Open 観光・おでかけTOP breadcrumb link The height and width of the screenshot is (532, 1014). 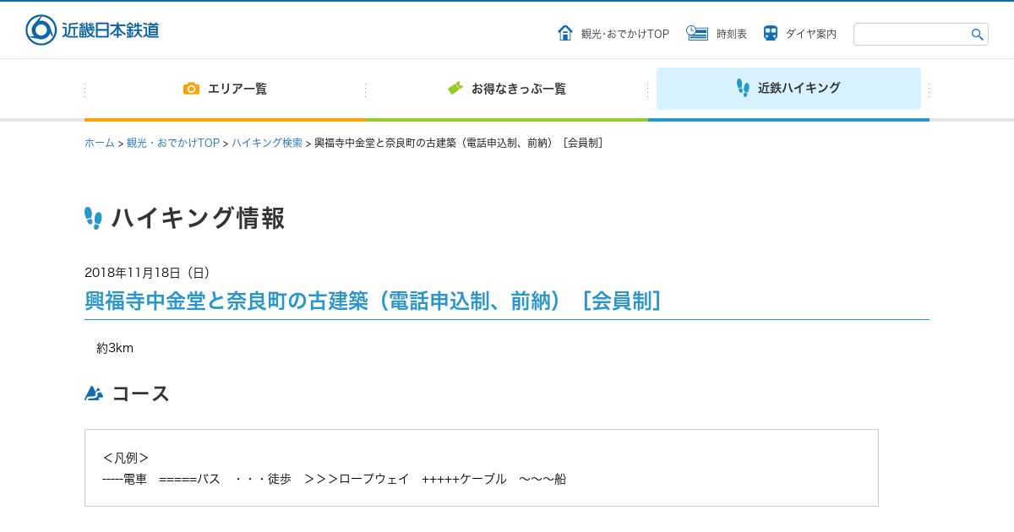[173, 143]
